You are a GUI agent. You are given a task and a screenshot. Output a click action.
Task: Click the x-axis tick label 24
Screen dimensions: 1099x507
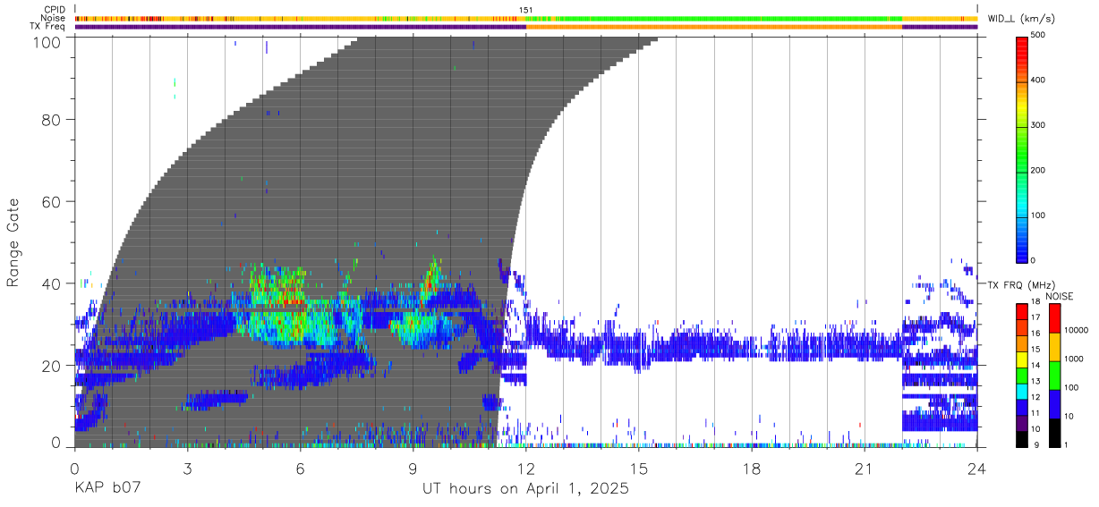977,469
